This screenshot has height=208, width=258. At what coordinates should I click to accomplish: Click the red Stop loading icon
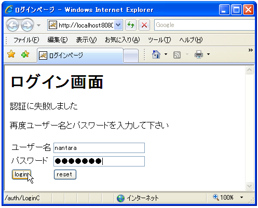click(144, 25)
